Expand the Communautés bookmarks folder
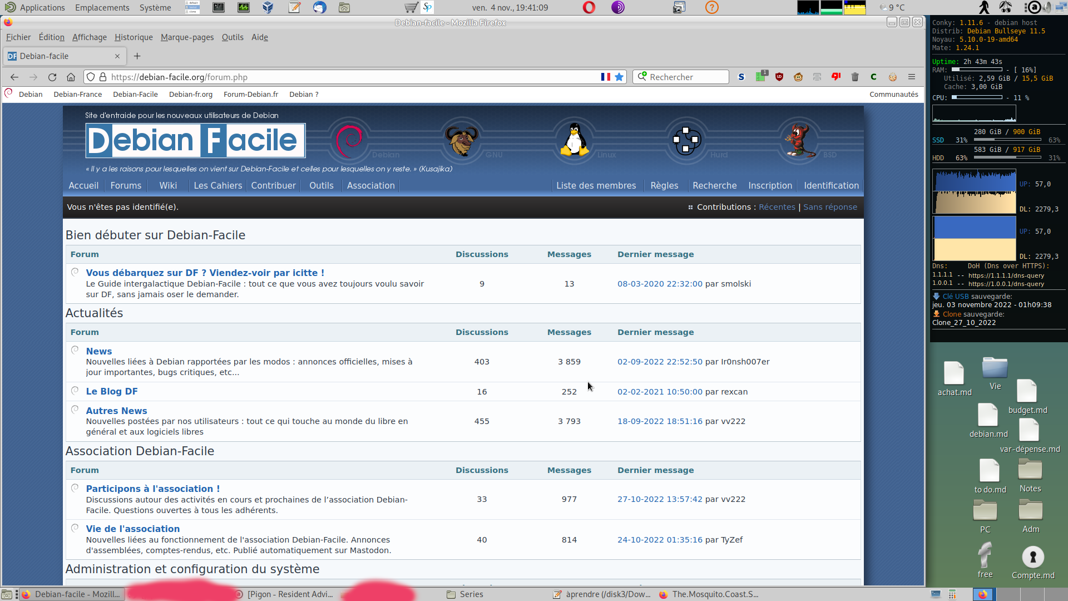The width and height of the screenshot is (1068, 601). (893, 94)
